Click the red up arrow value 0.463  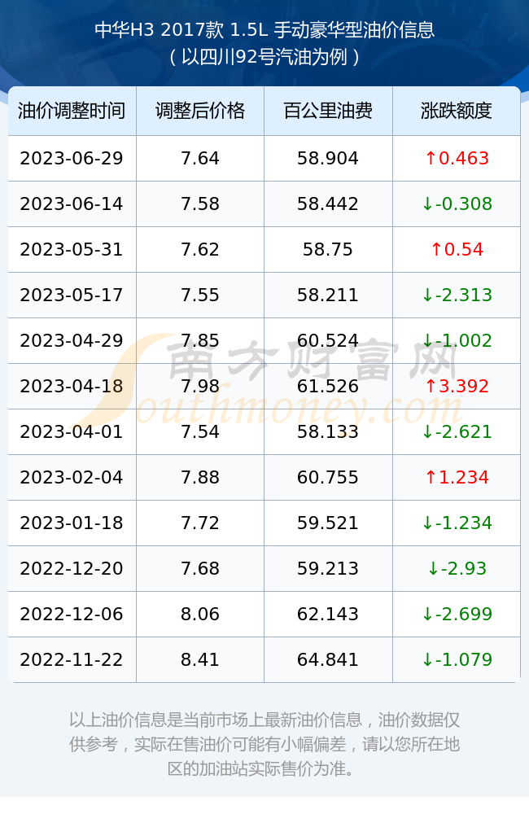[x=457, y=159]
